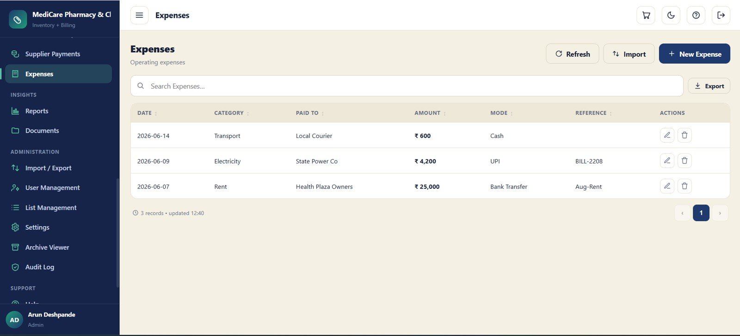
Task: Go to previous page arrow
Action: click(682, 213)
